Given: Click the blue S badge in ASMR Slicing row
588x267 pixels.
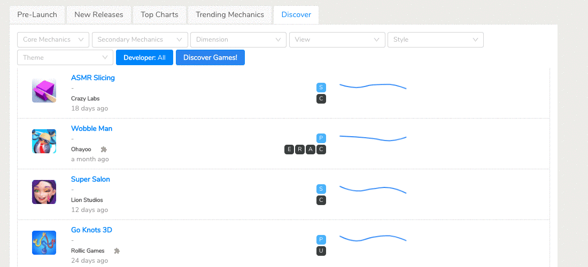Looking at the screenshot, I should coord(321,88).
